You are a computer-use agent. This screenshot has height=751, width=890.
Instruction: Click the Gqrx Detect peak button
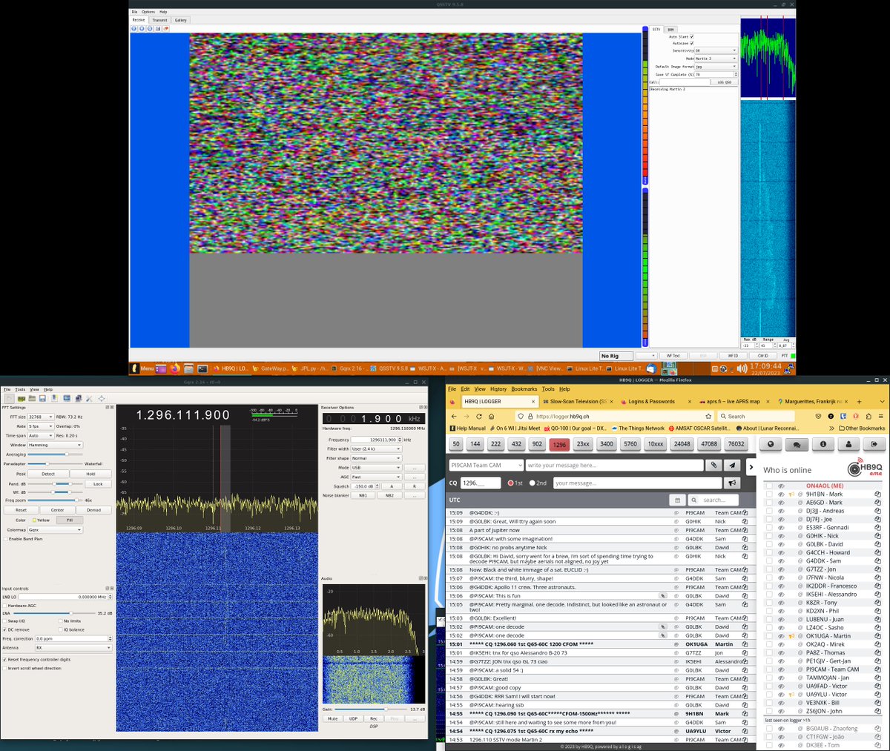[48, 474]
